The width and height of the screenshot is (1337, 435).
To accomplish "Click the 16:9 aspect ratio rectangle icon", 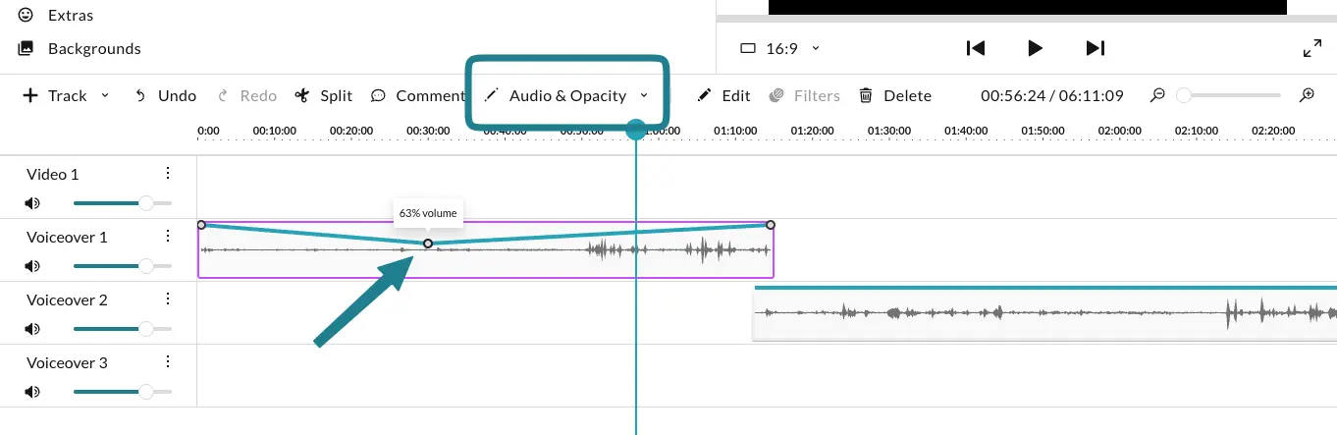I will pos(748,48).
